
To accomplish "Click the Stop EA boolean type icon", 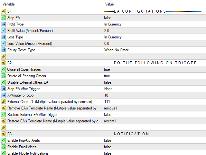I will coord(4,18).
